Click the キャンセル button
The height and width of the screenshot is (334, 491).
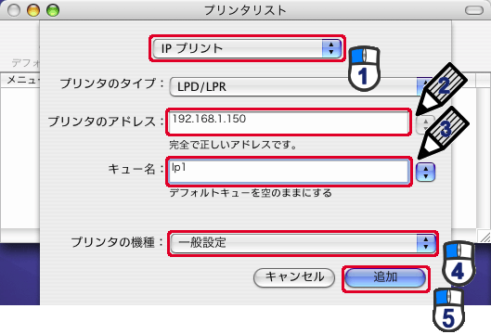click(x=294, y=277)
